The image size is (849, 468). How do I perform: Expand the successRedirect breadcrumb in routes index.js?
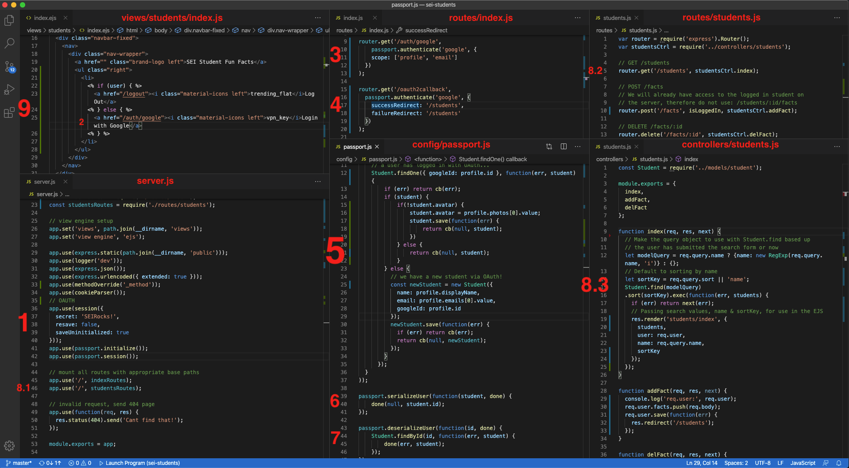click(x=426, y=31)
